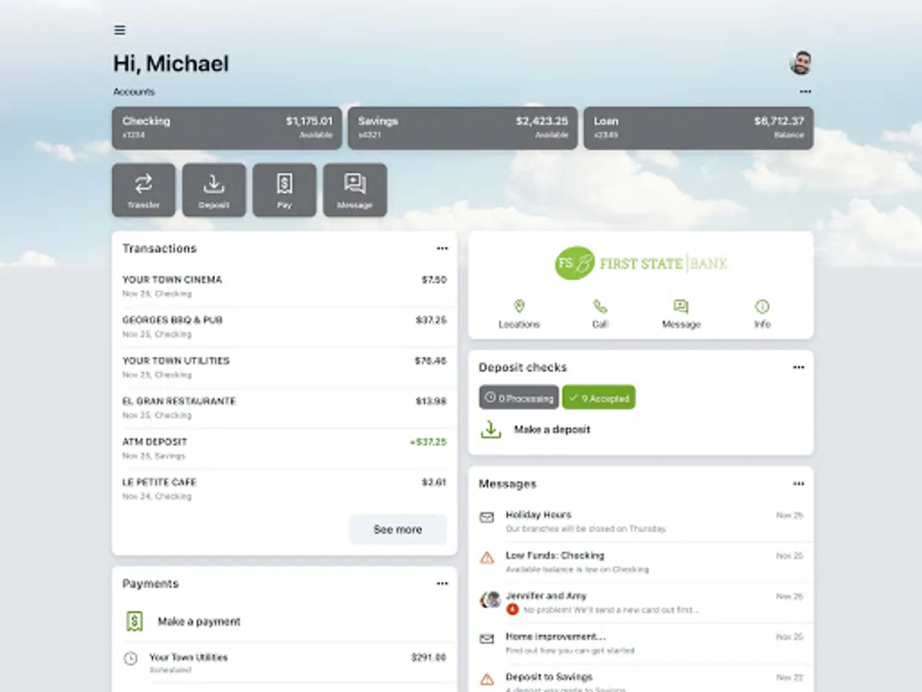Open the Deposit to Savings alert
The height and width of the screenshot is (692, 922).
[641, 679]
